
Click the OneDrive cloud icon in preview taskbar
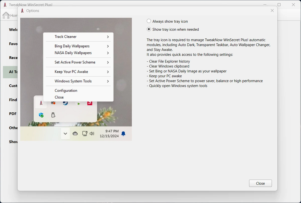click(75, 133)
